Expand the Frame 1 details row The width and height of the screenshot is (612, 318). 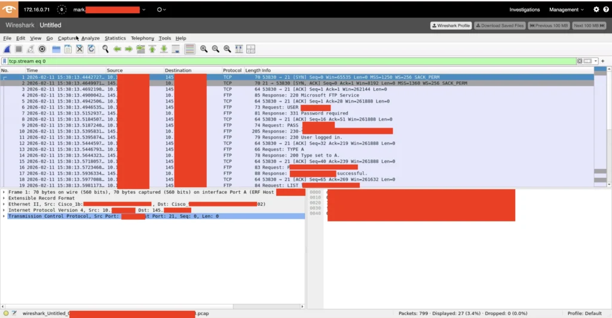(x=4, y=192)
